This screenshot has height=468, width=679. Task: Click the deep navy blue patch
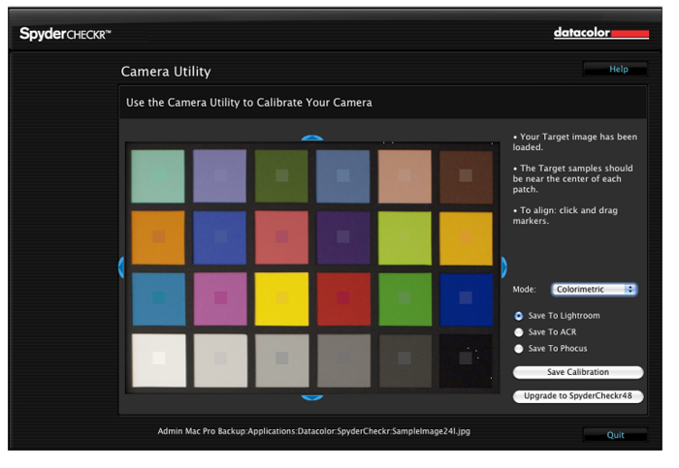tap(466, 299)
